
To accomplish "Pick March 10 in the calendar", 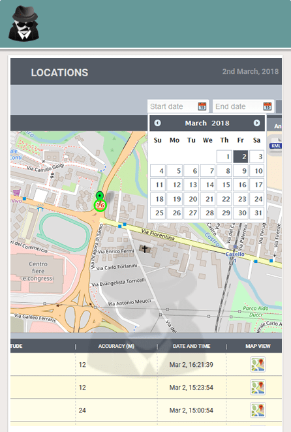I will coord(257,171).
